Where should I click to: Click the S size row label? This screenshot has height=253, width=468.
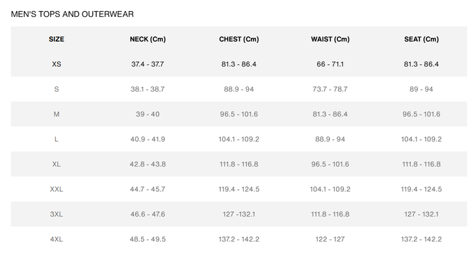tap(57, 89)
